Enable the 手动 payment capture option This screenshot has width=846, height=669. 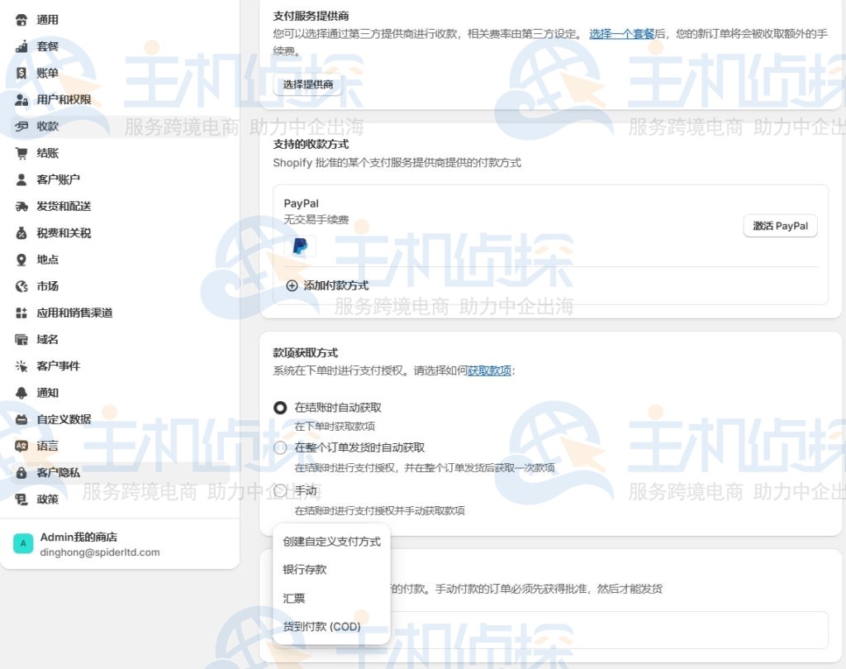[283, 489]
